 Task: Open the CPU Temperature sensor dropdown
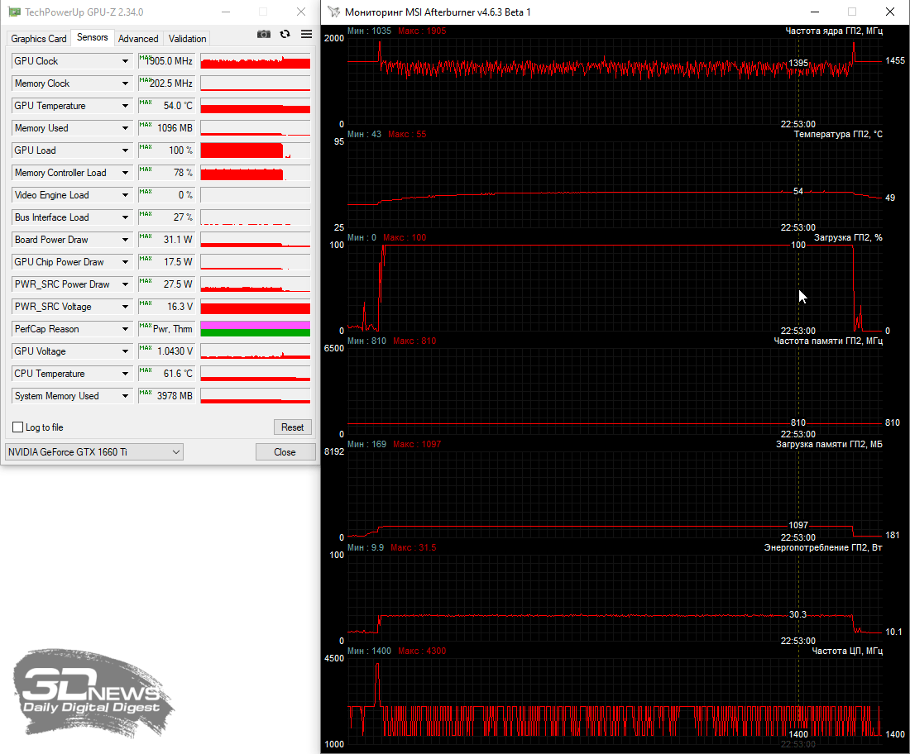(x=125, y=374)
